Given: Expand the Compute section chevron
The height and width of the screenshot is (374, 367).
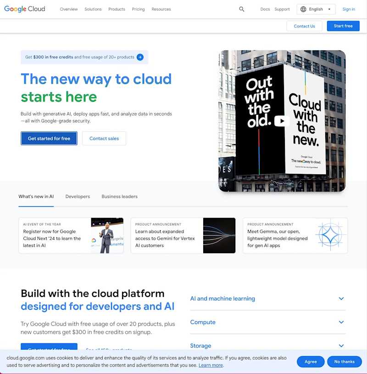Looking at the screenshot, I should [341, 322].
